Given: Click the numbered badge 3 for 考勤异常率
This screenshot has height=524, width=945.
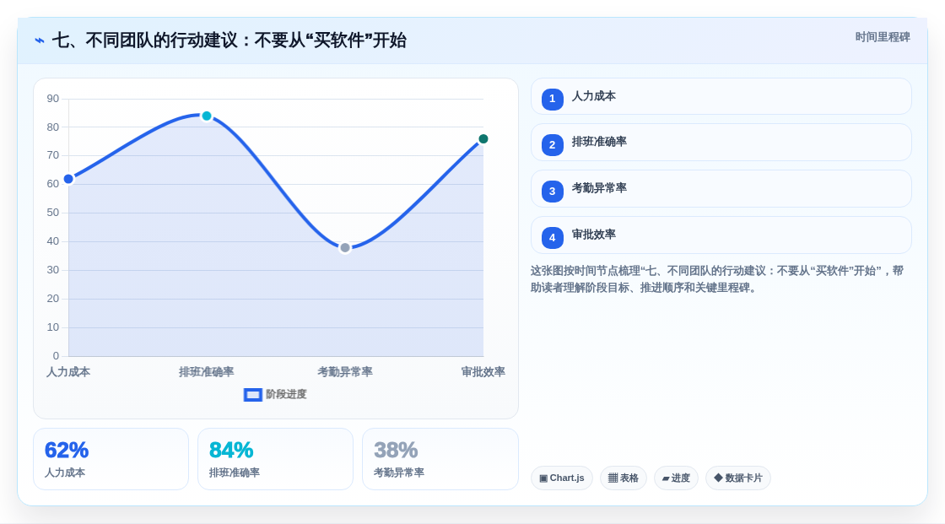Looking at the screenshot, I should [552, 192].
